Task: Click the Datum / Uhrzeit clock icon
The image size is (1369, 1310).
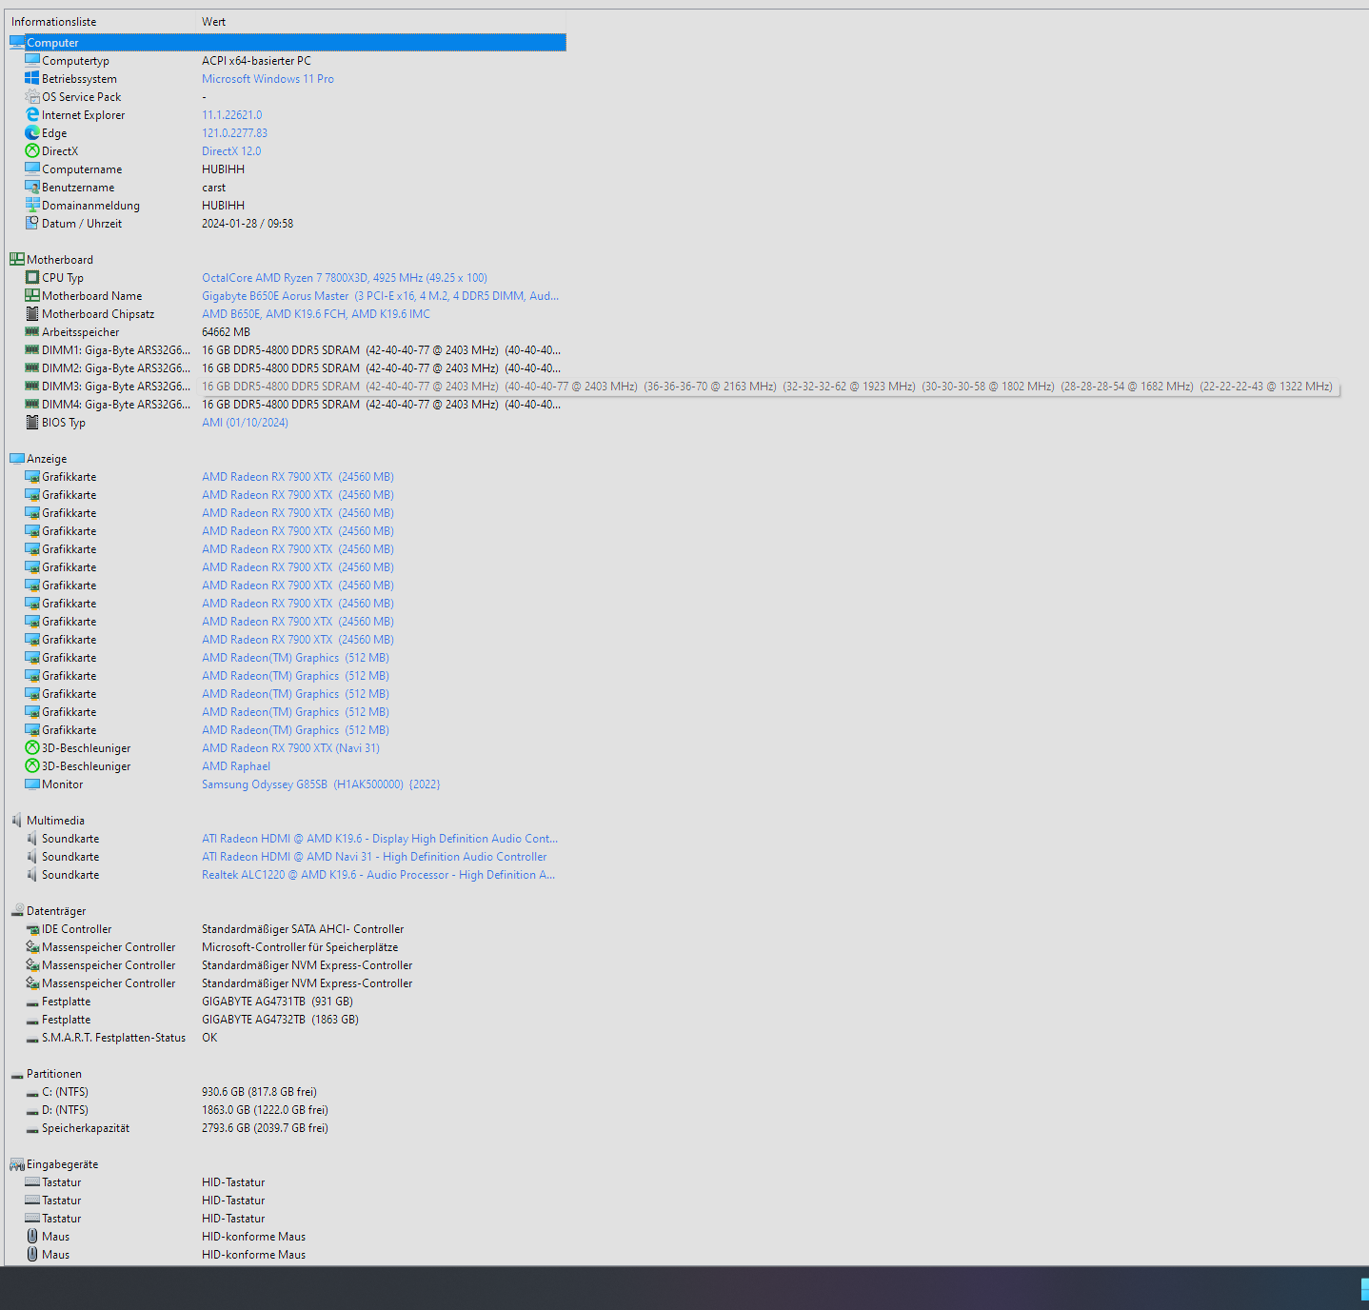Action: pos(32,224)
